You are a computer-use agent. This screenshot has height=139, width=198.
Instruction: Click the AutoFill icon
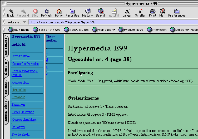114,11
